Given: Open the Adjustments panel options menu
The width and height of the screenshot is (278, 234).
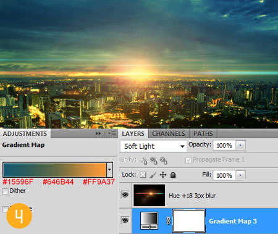Looking at the screenshot, I should [112, 133].
